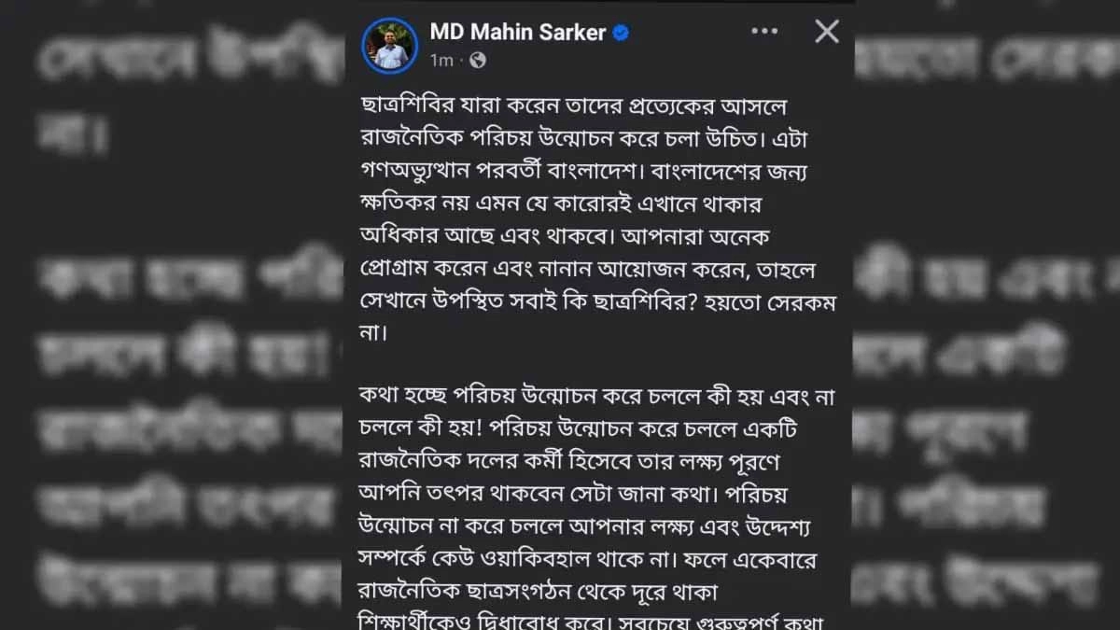Open the three-dot post options menu
The height and width of the screenshot is (630, 1120).
tap(764, 33)
